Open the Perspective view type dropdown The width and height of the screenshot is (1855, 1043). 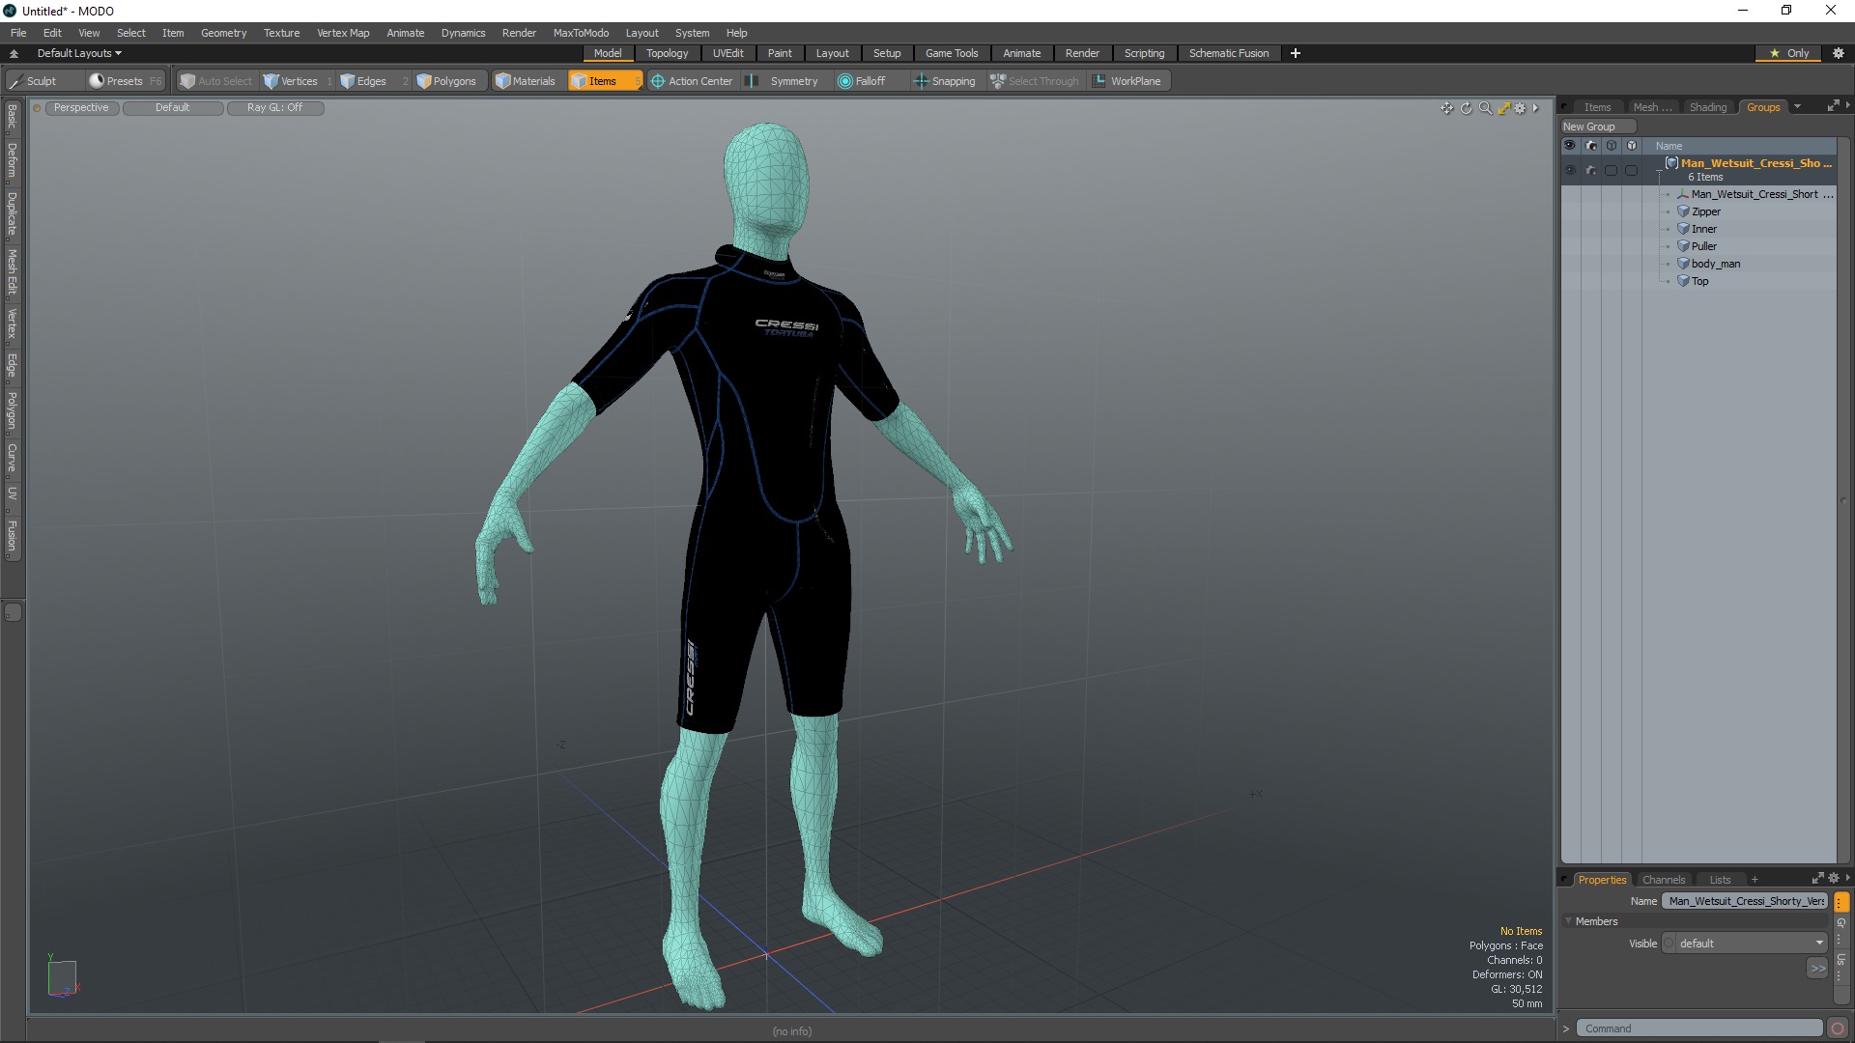pos(81,108)
